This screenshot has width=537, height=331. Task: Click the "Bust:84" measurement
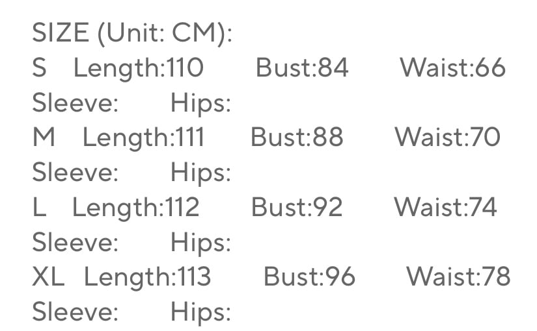(302, 68)
